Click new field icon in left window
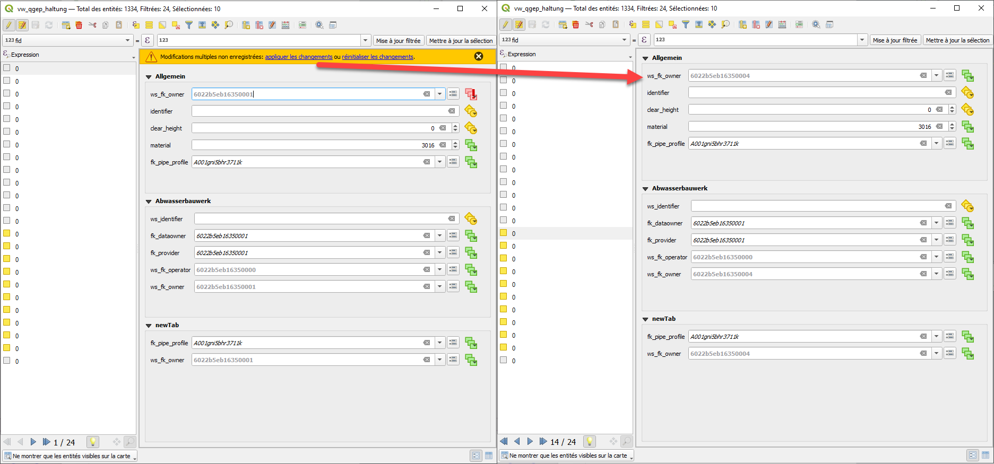This screenshot has width=994, height=464. [x=246, y=25]
